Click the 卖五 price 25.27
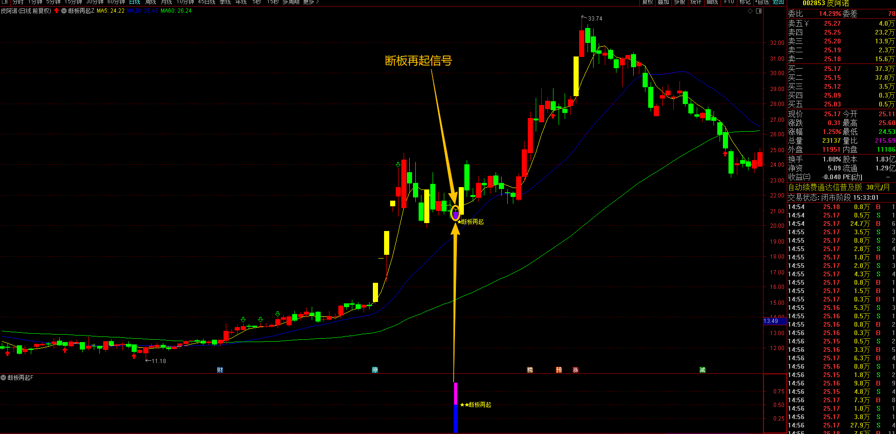The width and height of the screenshot is (896, 434). [832, 23]
